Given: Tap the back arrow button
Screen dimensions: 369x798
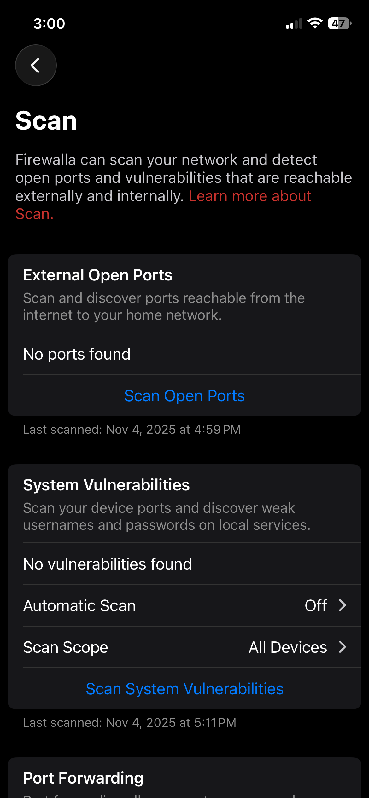Looking at the screenshot, I should [36, 65].
